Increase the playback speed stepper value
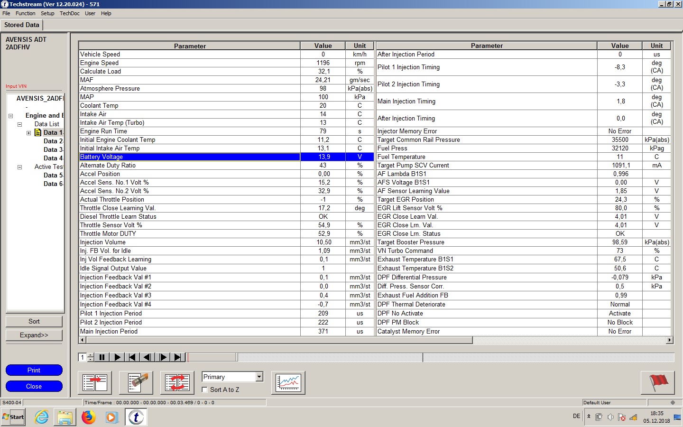This screenshot has height=427, width=683. click(91, 355)
